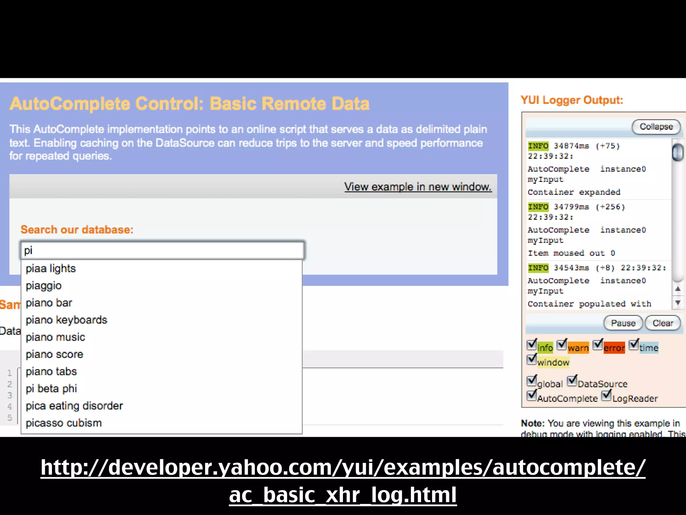The height and width of the screenshot is (515, 686).
Task: Click the search database input field
Action: tap(162, 250)
